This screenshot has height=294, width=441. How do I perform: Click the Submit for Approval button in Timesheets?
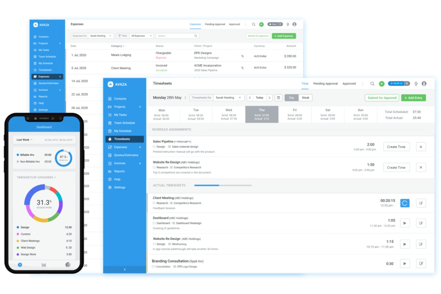pos(382,98)
